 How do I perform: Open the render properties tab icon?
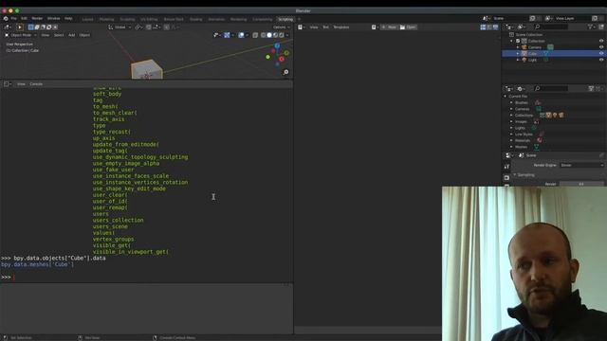pyautogui.click(x=506, y=177)
